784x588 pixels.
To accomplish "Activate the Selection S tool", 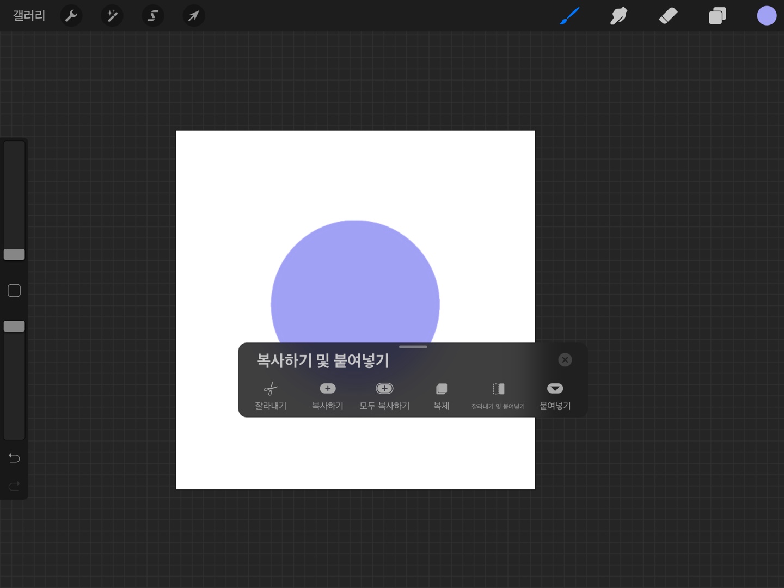I will 153,16.
